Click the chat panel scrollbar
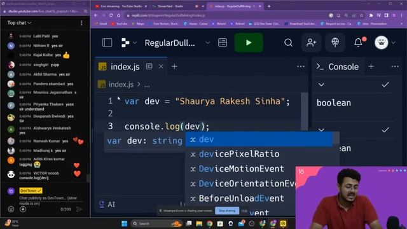Image resolution: width=407 pixels, height=229 pixels. (x=88, y=178)
